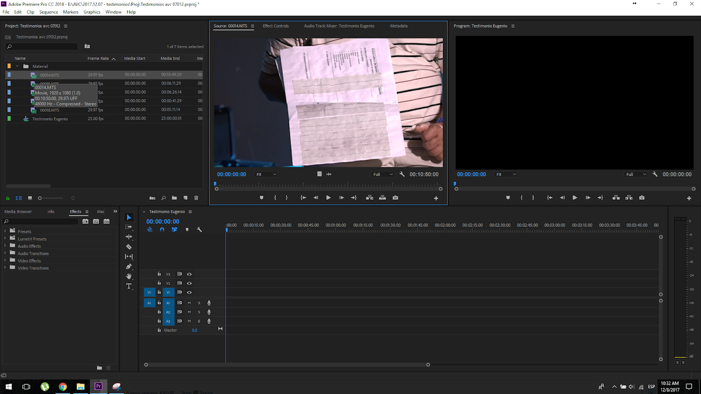Select the Type tool

pos(129,286)
